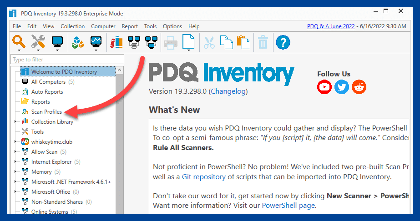Click the Copy toolbar icon
Screen dimensions: 420x221
[226, 43]
